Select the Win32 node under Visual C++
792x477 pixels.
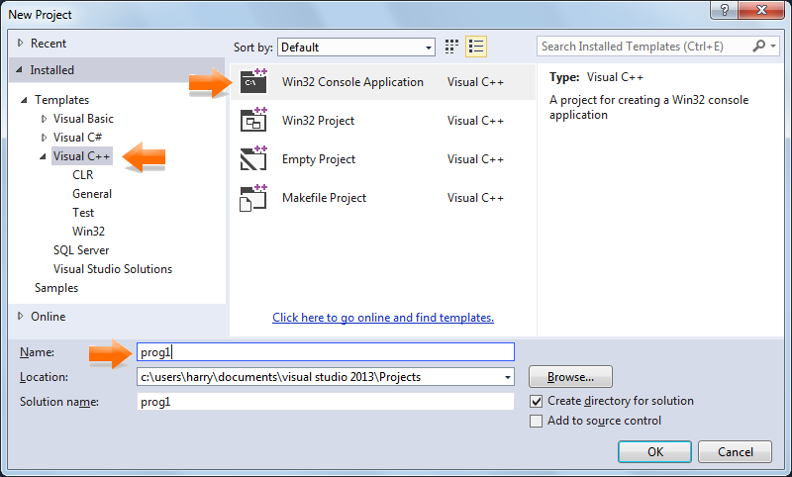point(88,232)
